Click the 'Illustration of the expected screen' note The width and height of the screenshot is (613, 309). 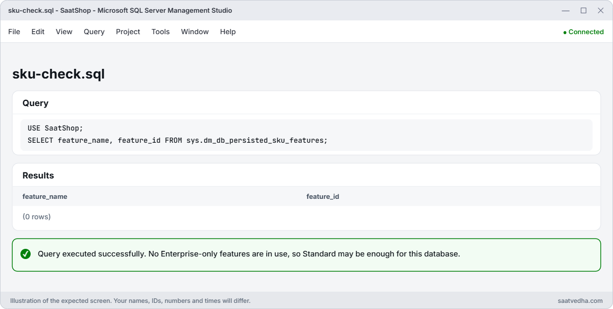[x=130, y=301]
